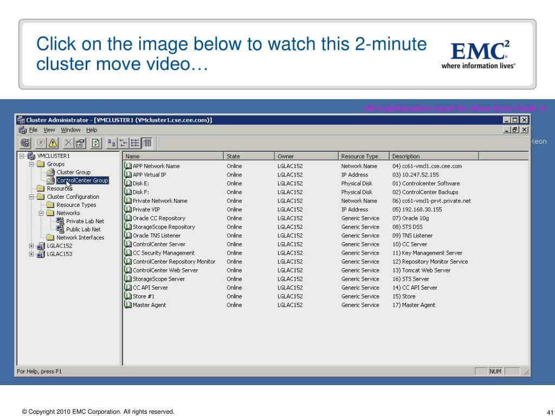Image resolution: width=555 pixels, height=416 pixels.
Task: Click the APP Network Name resource icon
Action: click(128, 166)
